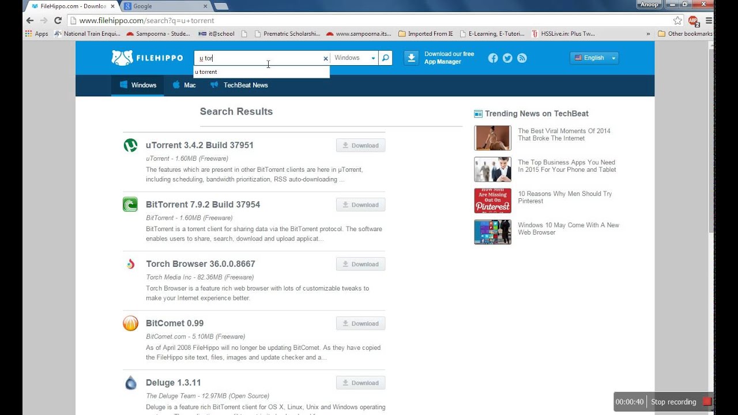Close the Google tab
The image size is (738, 415).
pyautogui.click(x=205, y=6)
